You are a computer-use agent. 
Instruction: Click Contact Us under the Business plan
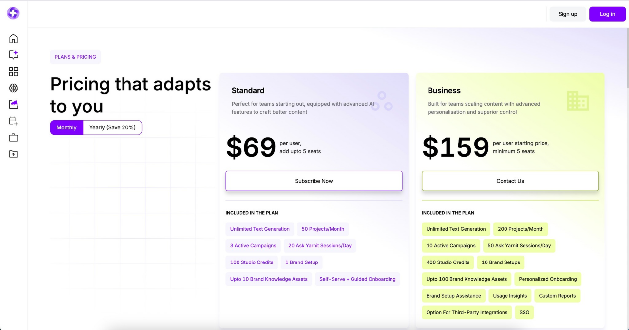(x=510, y=181)
